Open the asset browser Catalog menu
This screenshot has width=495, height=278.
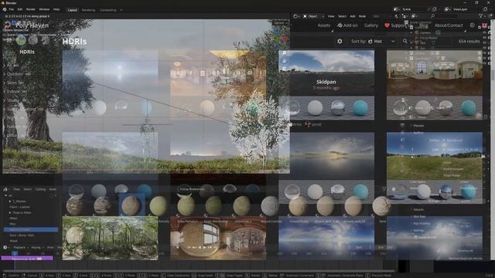click(x=40, y=189)
